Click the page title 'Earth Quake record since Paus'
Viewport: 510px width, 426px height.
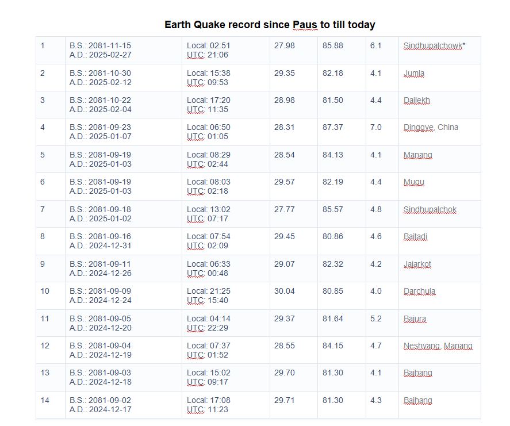270,25
